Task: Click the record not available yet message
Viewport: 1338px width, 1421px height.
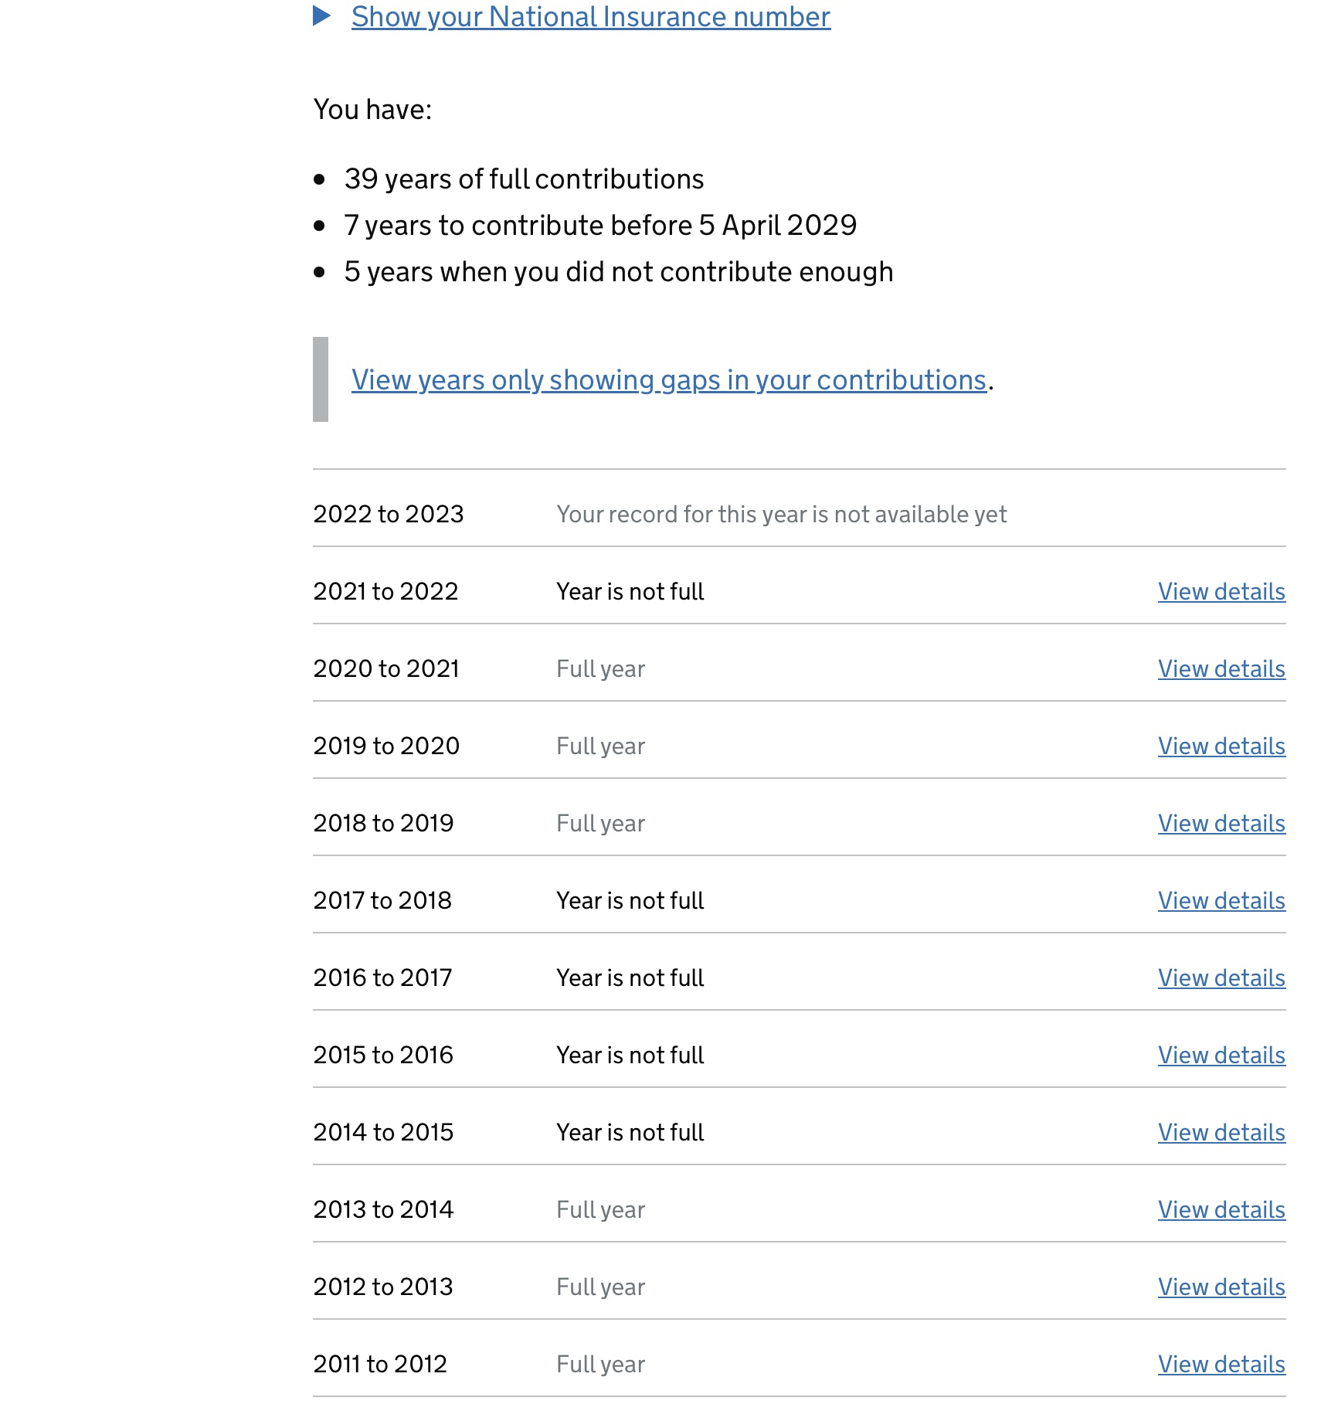Action: pos(781,515)
